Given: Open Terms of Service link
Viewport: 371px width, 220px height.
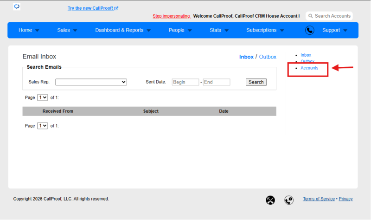Looking at the screenshot, I should 319,199.
